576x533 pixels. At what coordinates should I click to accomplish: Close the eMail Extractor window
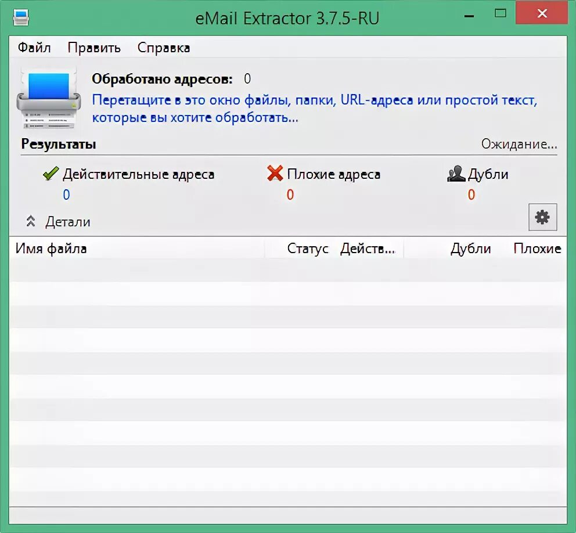pyautogui.click(x=542, y=13)
